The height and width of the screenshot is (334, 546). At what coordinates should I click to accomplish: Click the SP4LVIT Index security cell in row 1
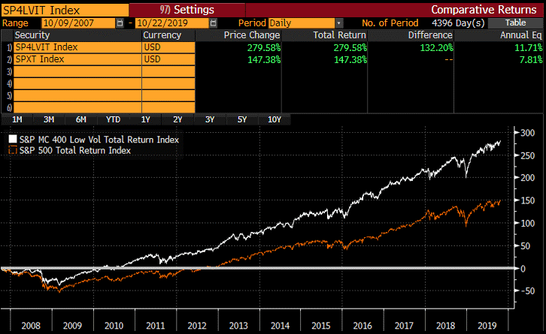click(77, 47)
